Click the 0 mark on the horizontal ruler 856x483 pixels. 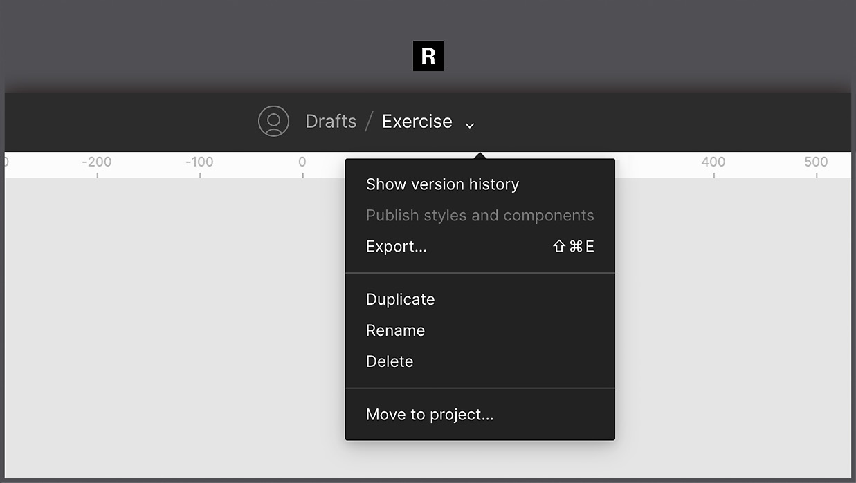[302, 162]
